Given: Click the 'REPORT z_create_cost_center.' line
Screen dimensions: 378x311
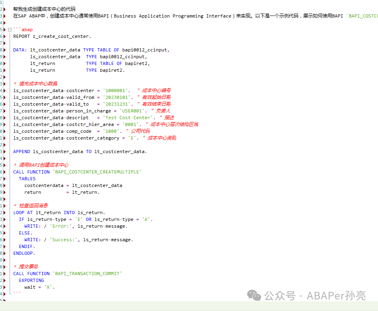Looking at the screenshot, I should tap(52, 37).
